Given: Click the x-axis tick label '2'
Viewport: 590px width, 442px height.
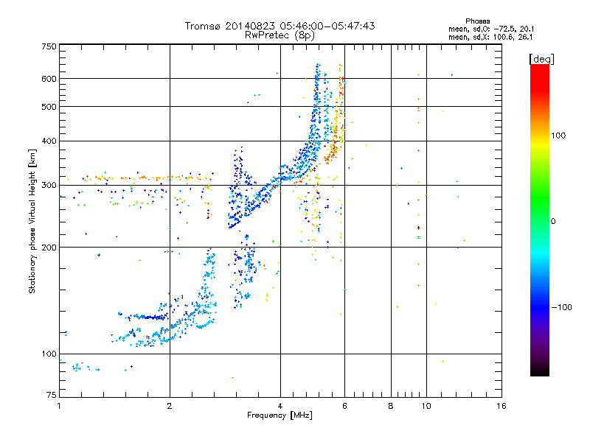Looking at the screenshot, I should [170, 406].
